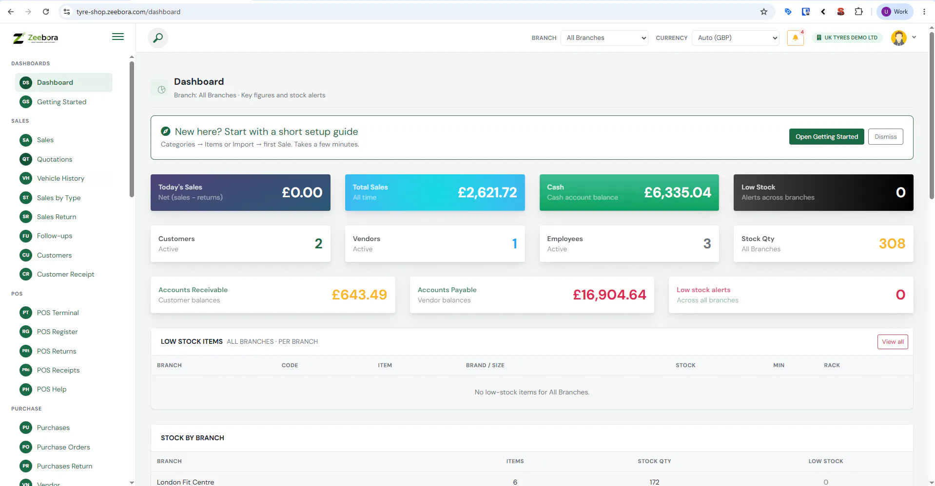Click the Total Sales card

click(435, 192)
